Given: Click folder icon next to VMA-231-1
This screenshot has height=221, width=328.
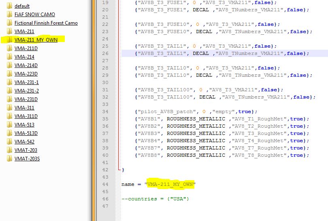Looking at the screenshot, I should pyautogui.click(x=9, y=82).
